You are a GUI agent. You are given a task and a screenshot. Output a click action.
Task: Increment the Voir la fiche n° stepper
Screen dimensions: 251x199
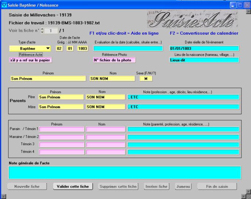click(x=42, y=29)
